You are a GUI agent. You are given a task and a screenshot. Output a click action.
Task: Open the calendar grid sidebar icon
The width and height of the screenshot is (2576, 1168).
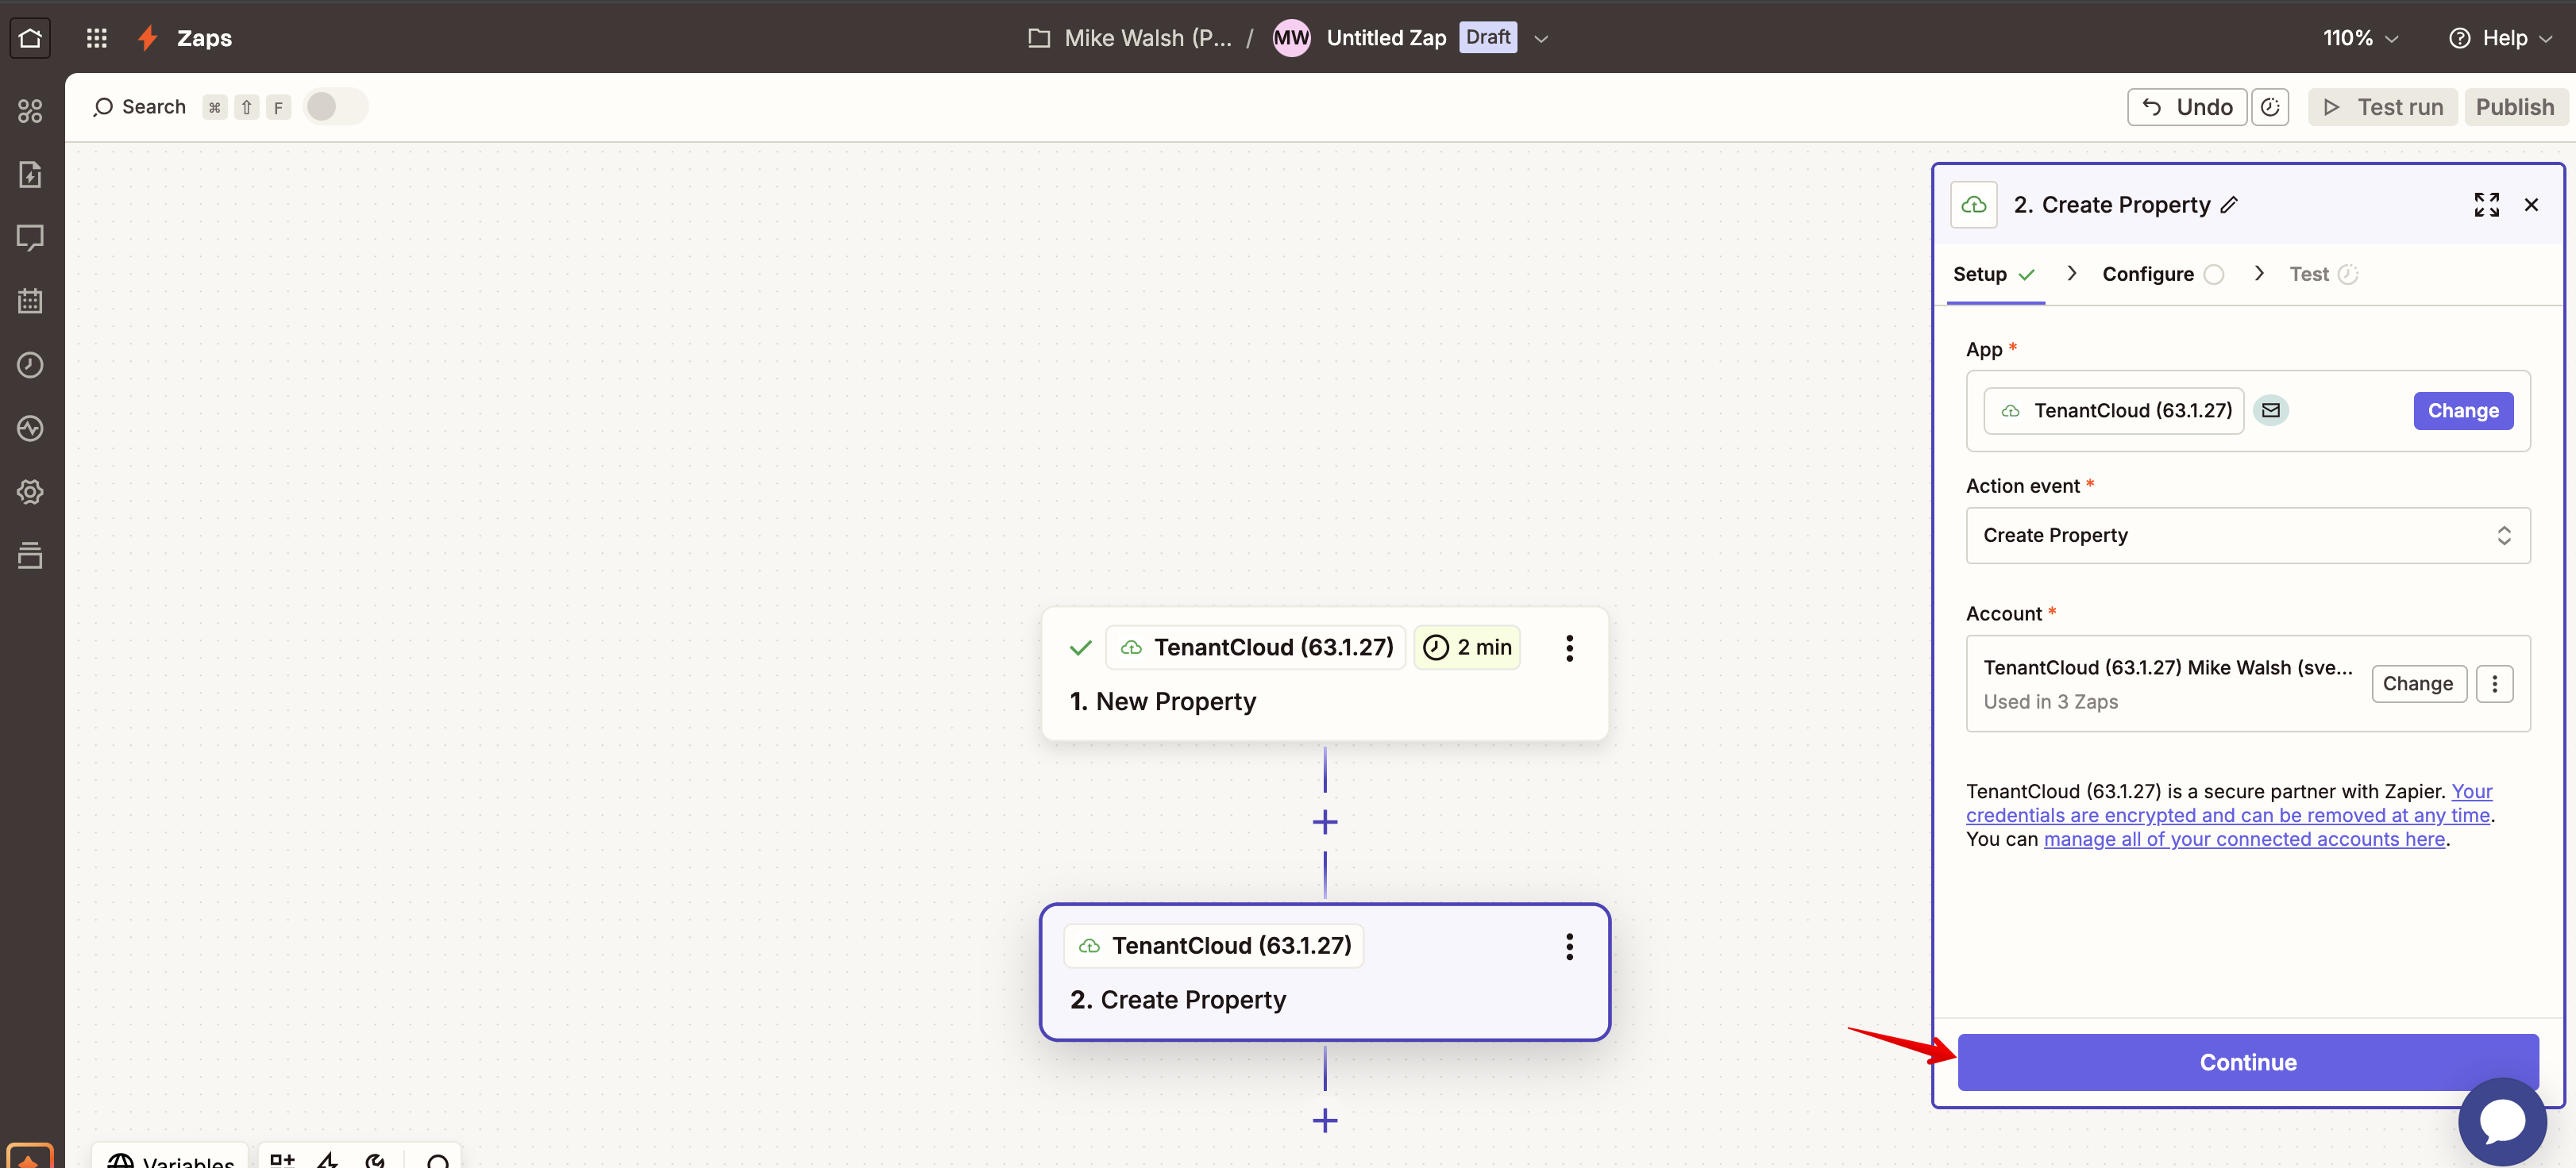coord(30,301)
